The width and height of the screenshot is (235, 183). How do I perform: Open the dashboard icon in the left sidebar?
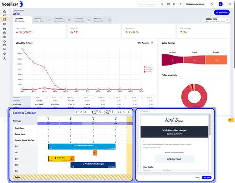(x=5, y=12)
